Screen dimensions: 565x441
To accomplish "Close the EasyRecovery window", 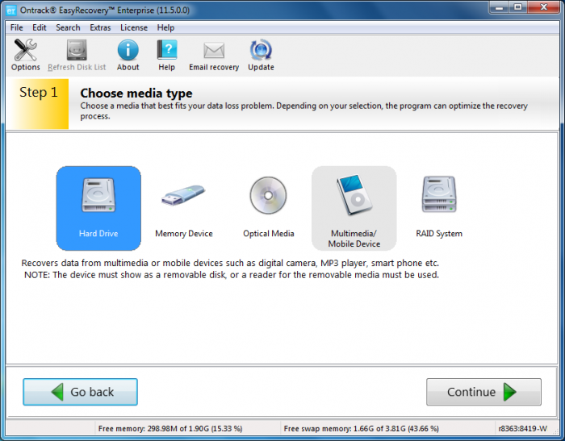I will coord(544,7).
